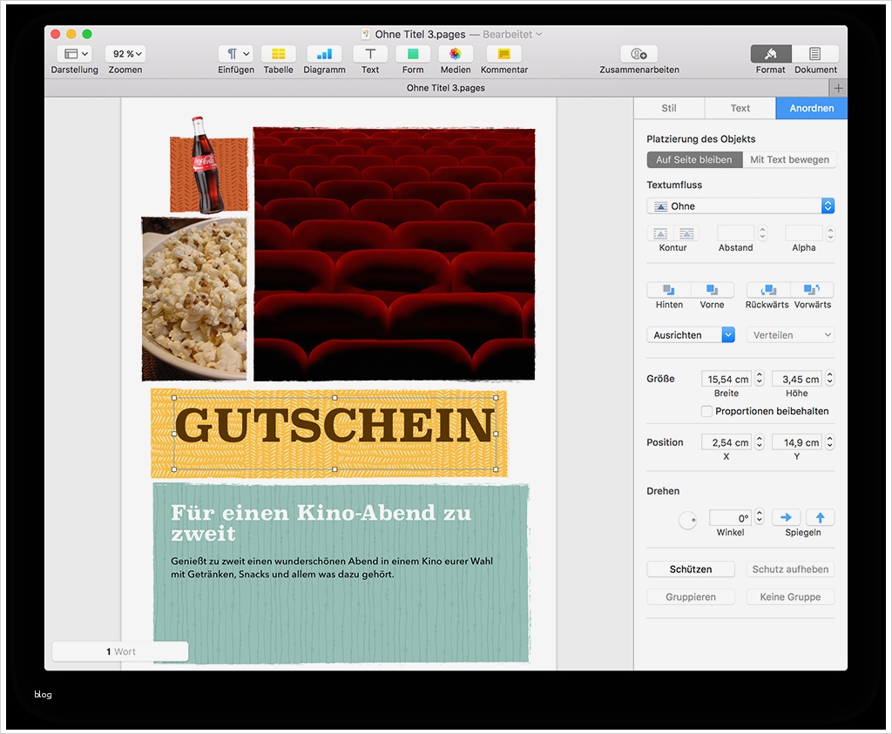The width and height of the screenshot is (892, 734).
Task: Toggle placement to Mit Text bewegen
Action: [790, 159]
